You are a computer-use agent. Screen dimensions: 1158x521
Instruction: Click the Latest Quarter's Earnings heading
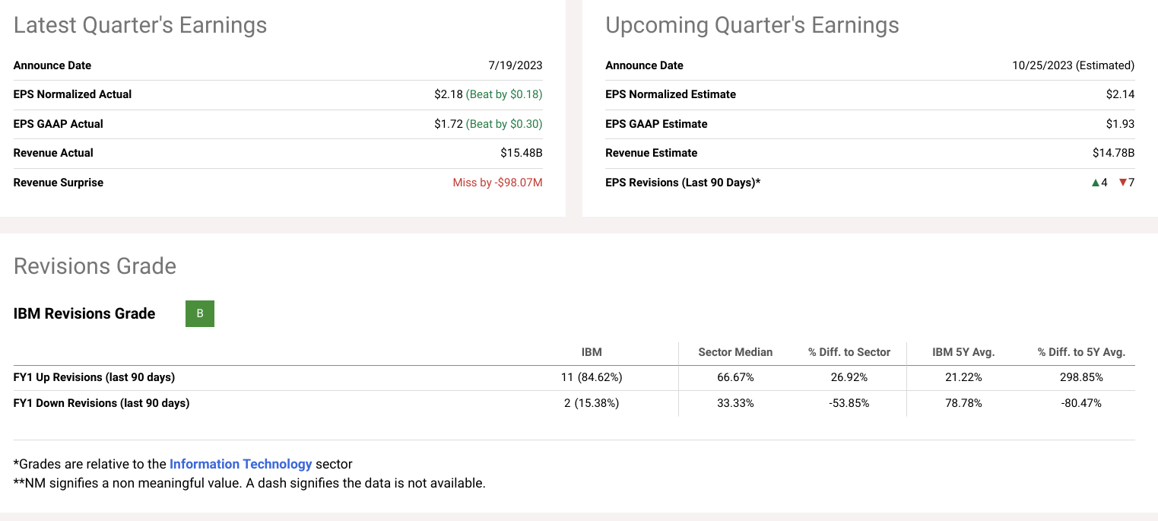point(141,25)
